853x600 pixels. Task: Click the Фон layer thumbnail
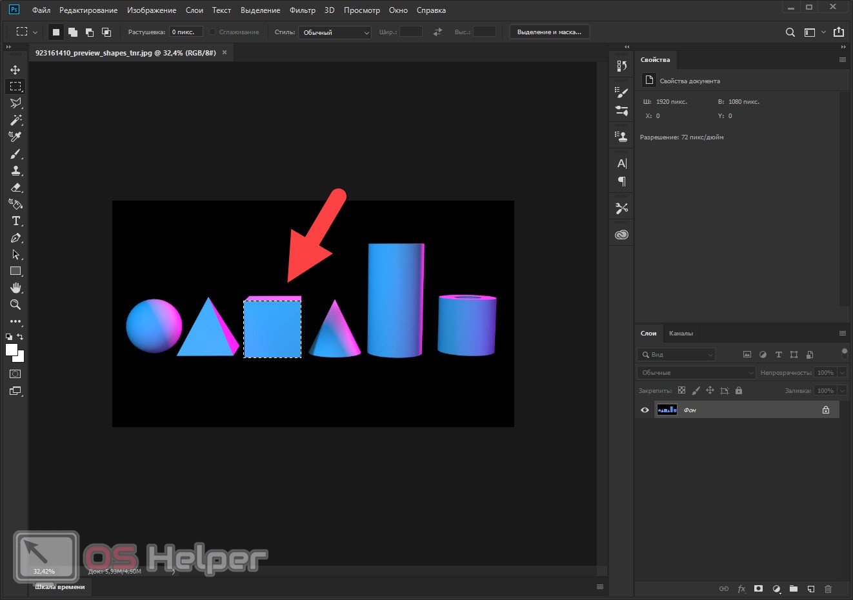coord(667,410)
